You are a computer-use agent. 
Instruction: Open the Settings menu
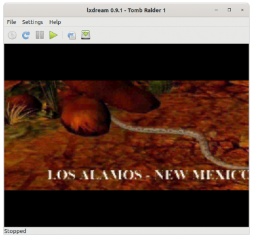click(x=32, y=22)
